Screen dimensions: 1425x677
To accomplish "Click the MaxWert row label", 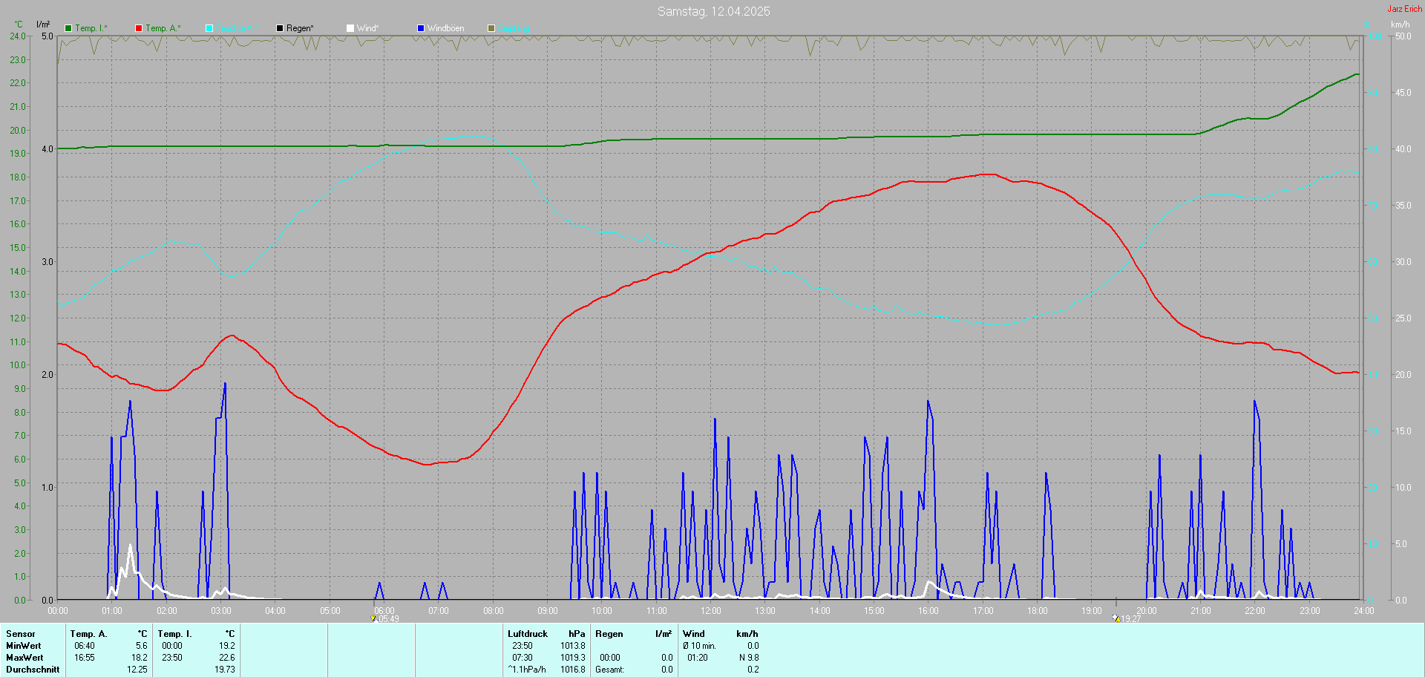I will 24,658.
